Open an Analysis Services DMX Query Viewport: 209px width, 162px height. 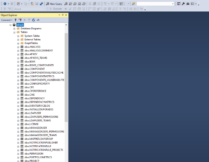[x=75, y=4]
